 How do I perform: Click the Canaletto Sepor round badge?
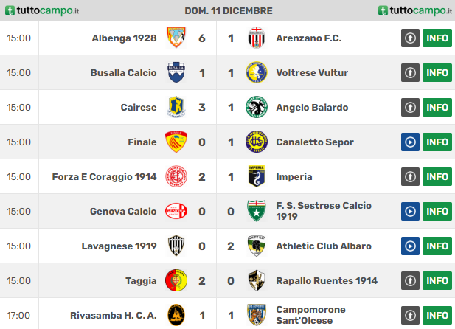257,142
